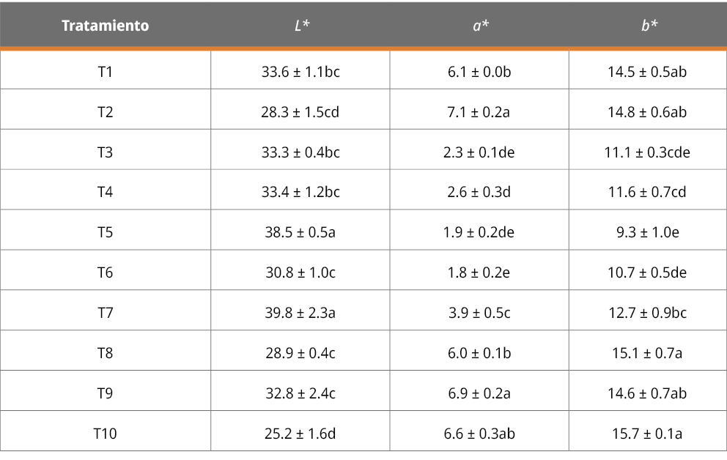Image resolution: width=727 pixels, height=460 pixels.
Task: Select the 2.6 ± 0.3d cell
Action: pos(479,192)
